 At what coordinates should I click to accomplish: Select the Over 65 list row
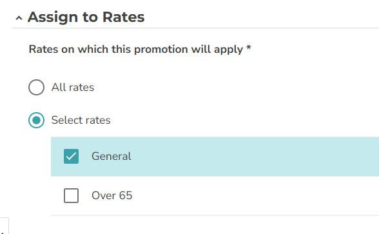(215, 196)
